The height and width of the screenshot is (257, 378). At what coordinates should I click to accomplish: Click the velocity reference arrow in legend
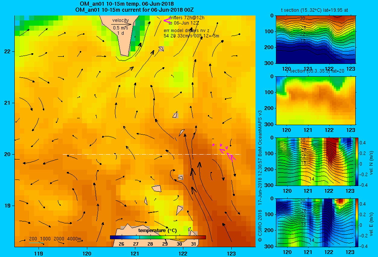click(121, 24)
